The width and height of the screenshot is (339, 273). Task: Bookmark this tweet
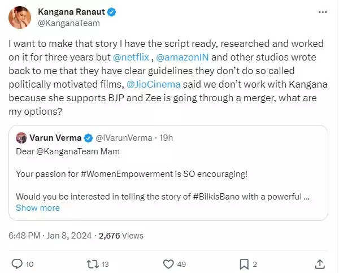click(x=244, y=263)
